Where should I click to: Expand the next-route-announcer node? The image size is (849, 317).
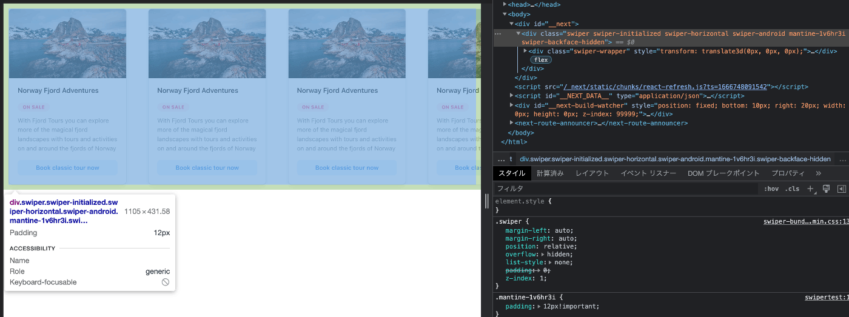(512, 123)
